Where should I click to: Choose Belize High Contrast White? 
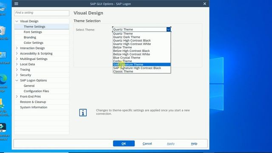[142, 54]
